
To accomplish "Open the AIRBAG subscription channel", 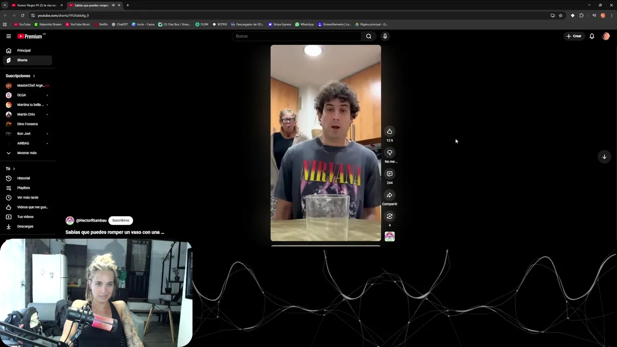I will coord(27,143).
